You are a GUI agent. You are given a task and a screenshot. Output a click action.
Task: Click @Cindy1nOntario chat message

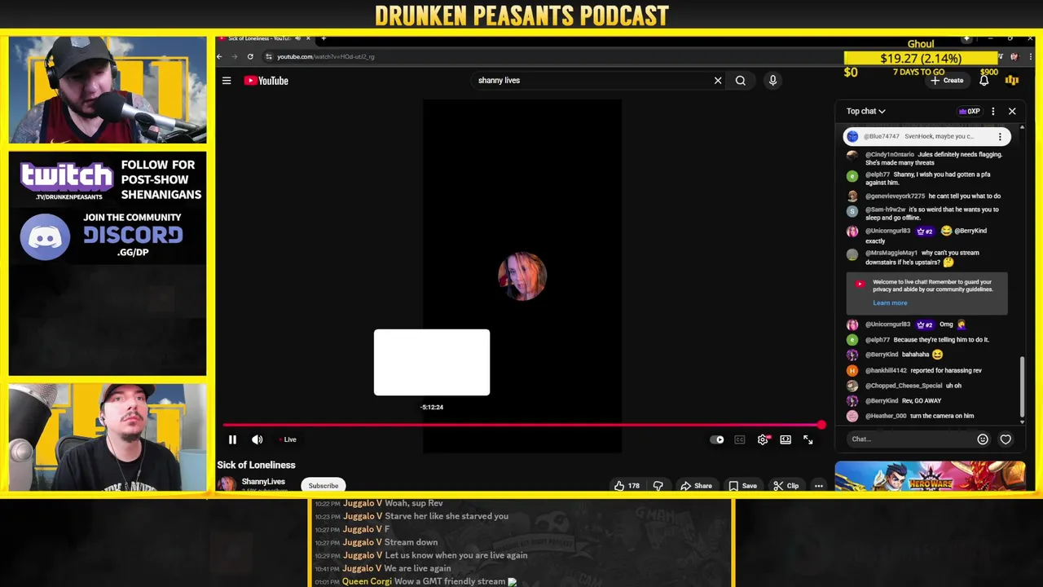tap(929, 158)
